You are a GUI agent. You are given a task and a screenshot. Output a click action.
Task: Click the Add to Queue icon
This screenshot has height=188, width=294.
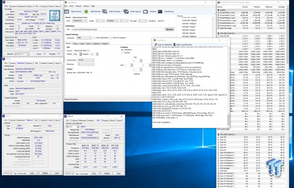tap(105, 11)
